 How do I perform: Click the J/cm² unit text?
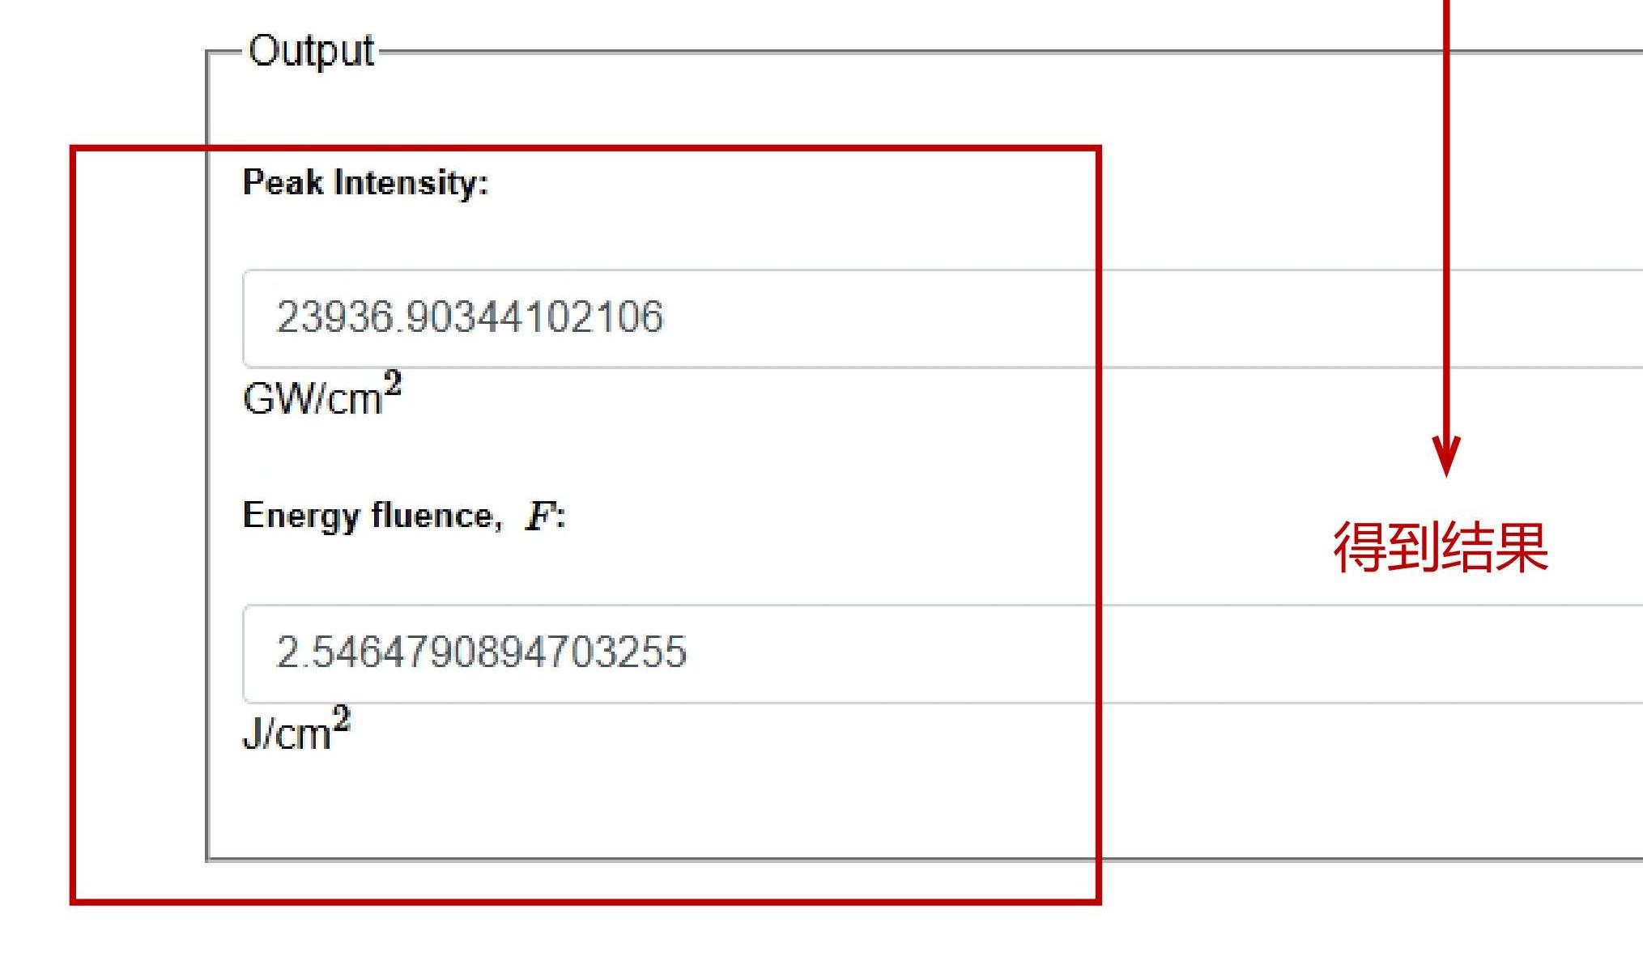(x=296, y=731)
